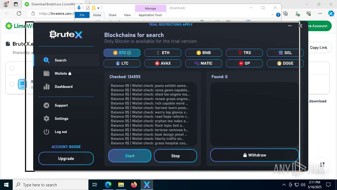Open BruteX Settings gear

click(x=47, y=118)
